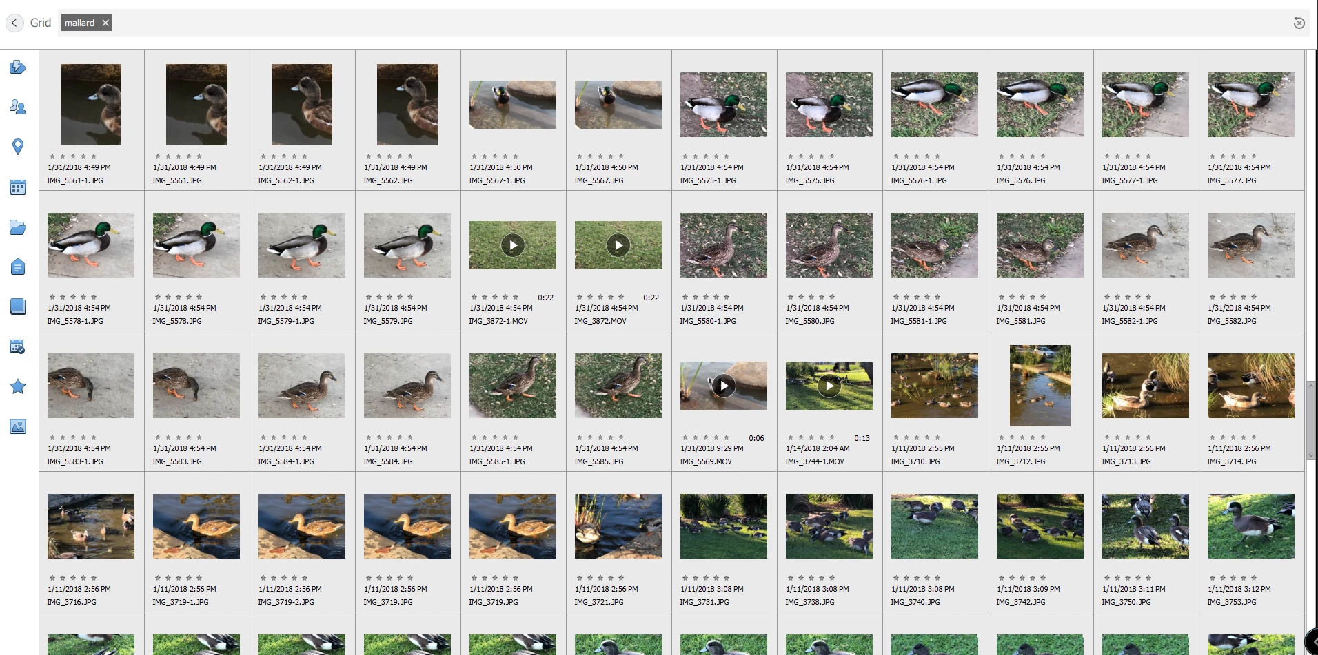The width and height of the screenshot is (1318, 655).
Task: Select thumbnail IMG_3716.JPG
Action: [x=91, y=526]
